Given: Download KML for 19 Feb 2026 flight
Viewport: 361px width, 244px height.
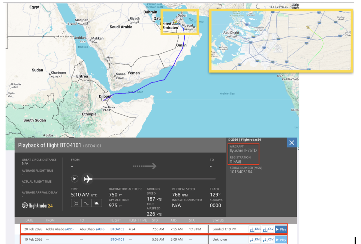Looking at the screenshot, I should click(x=255, y=240).
